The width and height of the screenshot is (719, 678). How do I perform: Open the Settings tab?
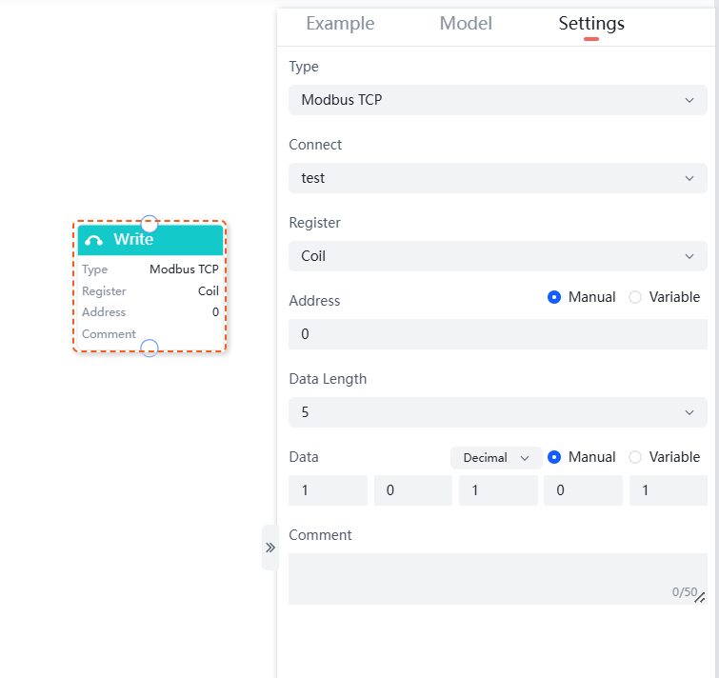[591, 24]
